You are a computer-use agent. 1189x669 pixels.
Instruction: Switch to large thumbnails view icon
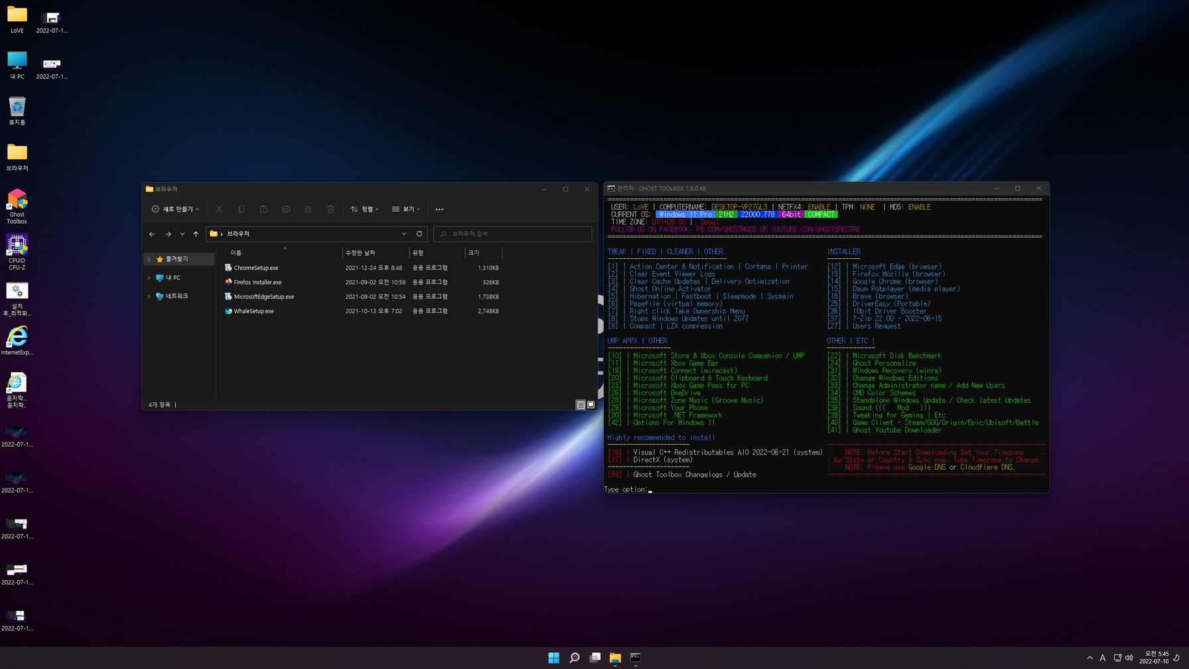pyautogui.click(x=591, y=405)
